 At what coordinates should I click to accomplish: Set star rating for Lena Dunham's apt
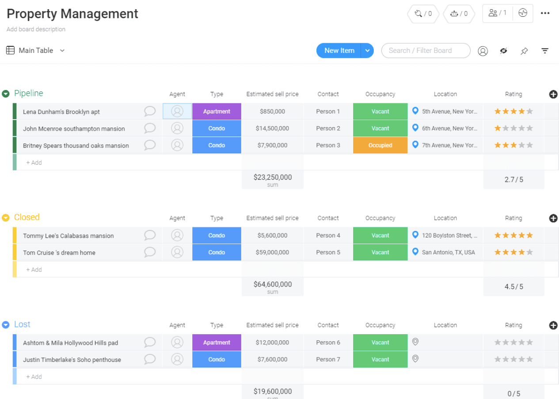tap(513, 111)
